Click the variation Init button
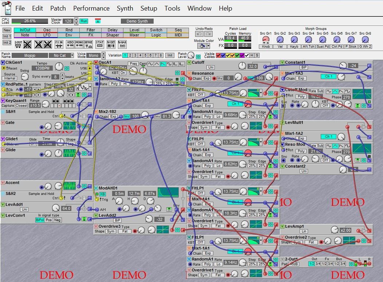383x282 pixels. pos(170,55)
